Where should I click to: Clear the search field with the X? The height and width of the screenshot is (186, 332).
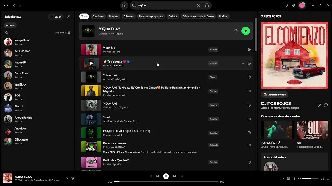(x=198, y=5)
